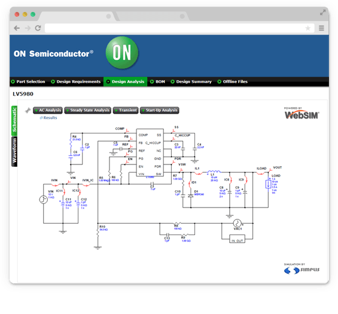Open the browser hamburger menu
This screenshot has height=314, width=338.
click(321, 28)
